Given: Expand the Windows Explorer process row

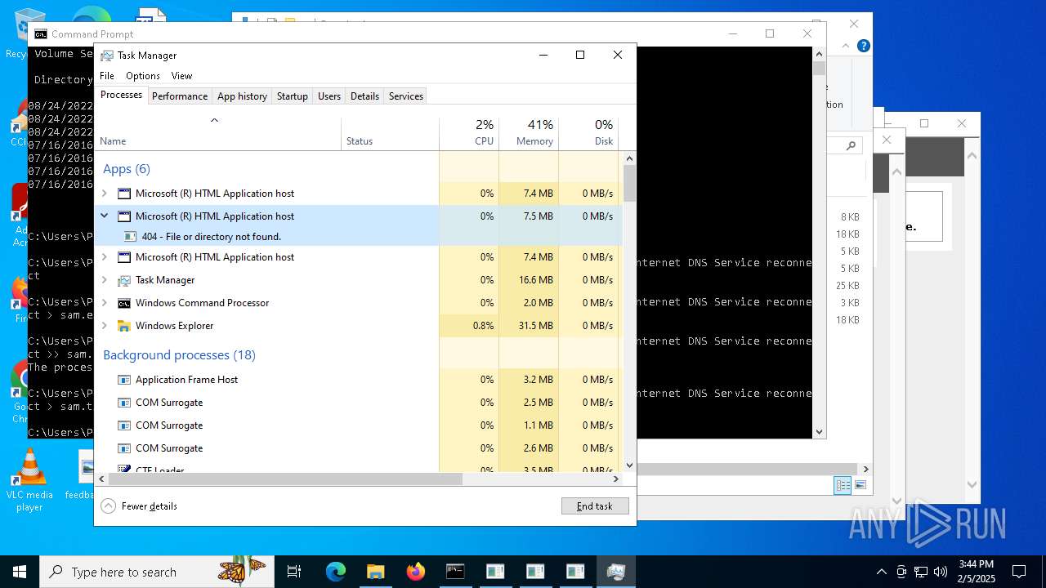Looking at the screenshot, I should [x=104, y=326].
